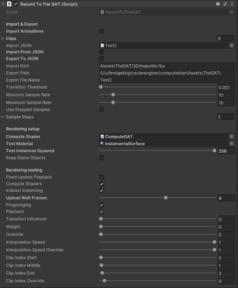The width and height of the screenshot is (238, 288).
Task: Open component help reference icon
Action: (218, 4)
